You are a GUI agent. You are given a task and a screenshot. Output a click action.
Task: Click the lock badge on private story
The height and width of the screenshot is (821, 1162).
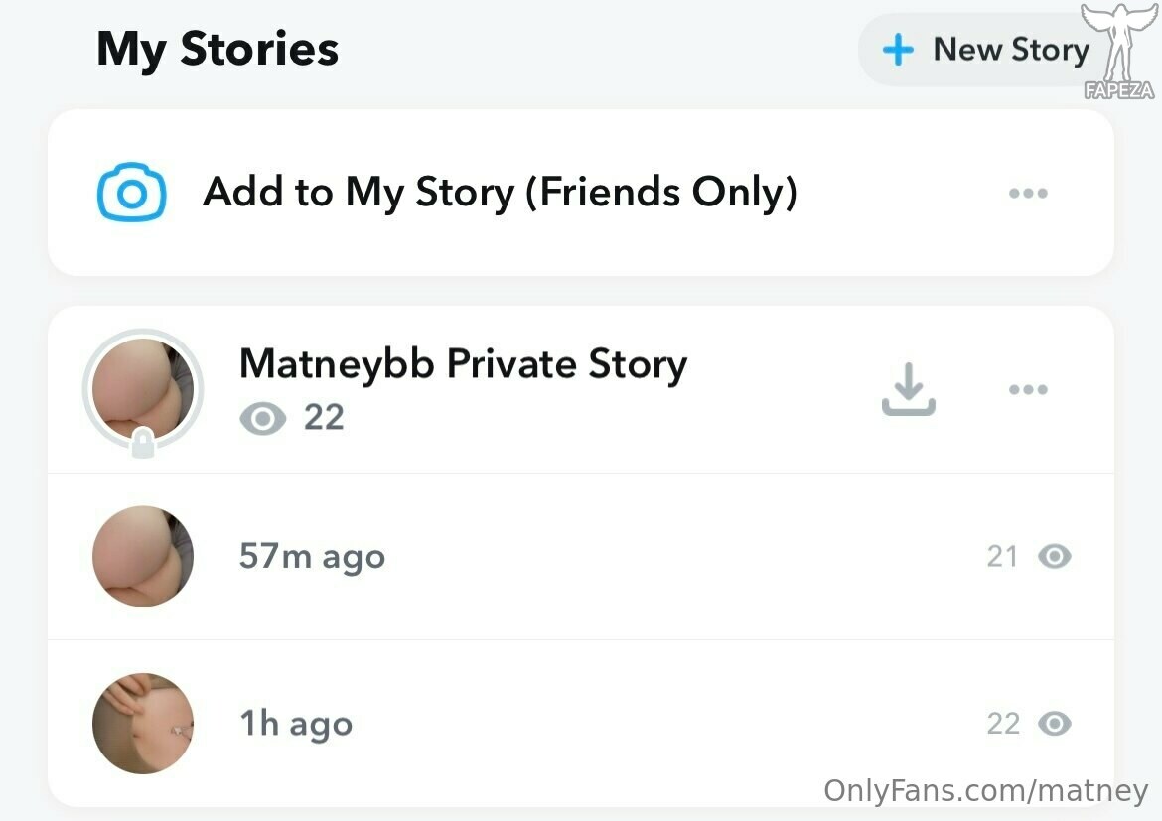click(x=143, y=443)
